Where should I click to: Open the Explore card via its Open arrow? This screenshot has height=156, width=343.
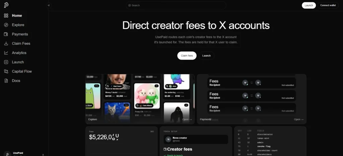[187, 119]
